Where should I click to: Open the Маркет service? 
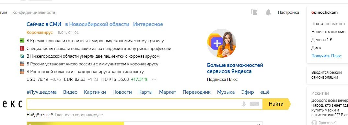[x=168, y=92]
